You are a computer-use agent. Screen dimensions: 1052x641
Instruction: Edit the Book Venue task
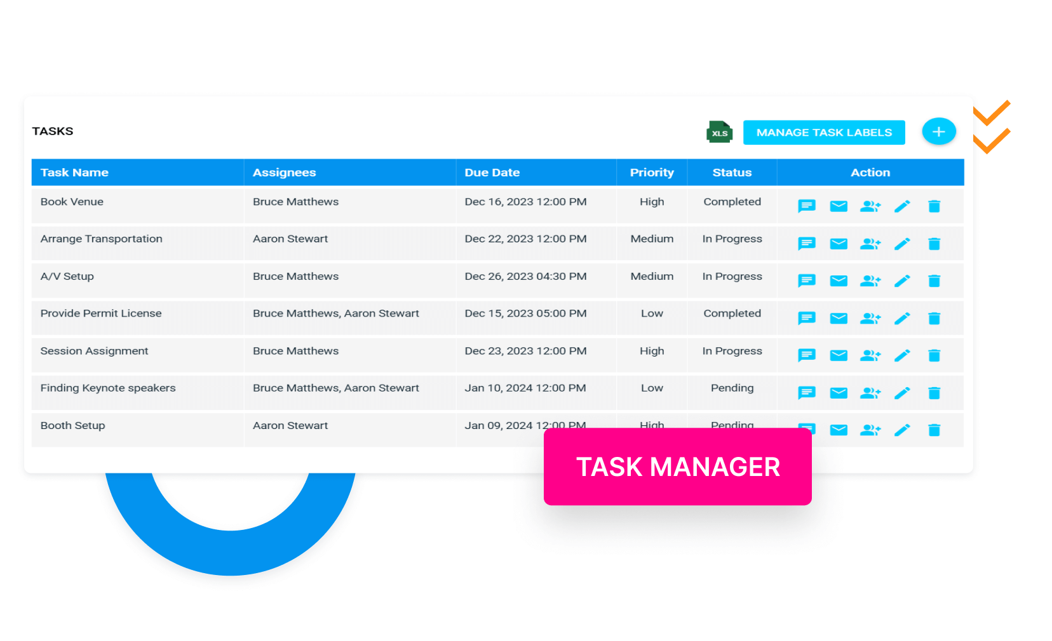point(902,206)
